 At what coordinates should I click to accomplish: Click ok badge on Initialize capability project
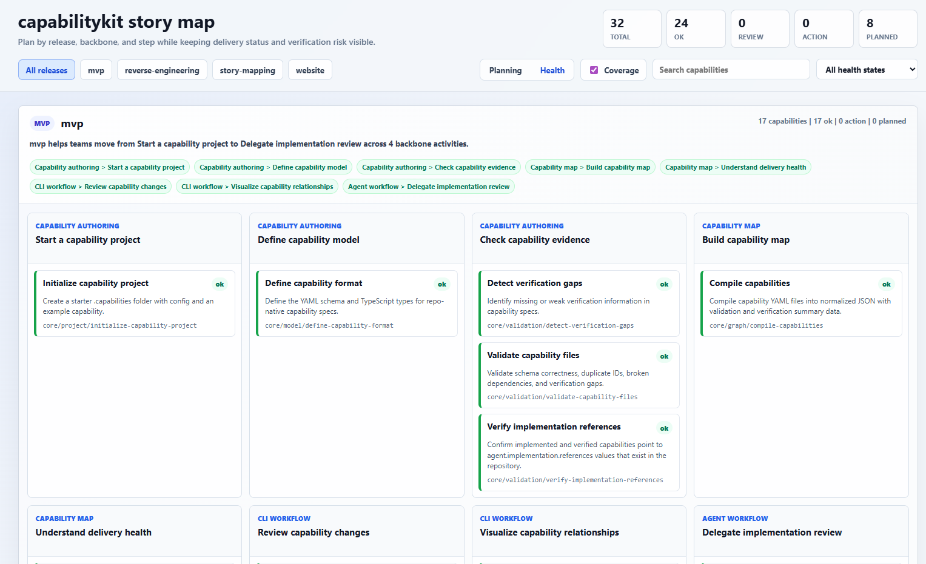coord(220,284)
